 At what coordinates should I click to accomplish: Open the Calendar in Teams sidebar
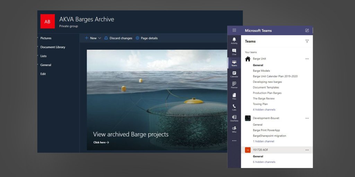[234, 74]
